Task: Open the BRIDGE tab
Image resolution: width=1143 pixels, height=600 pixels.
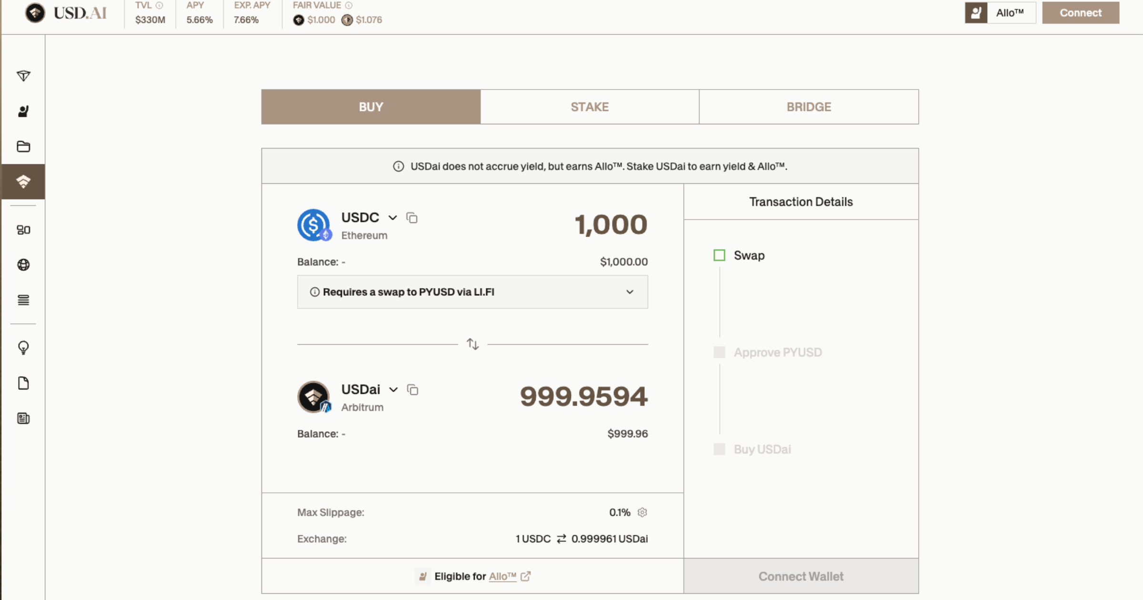Action: 808,107
